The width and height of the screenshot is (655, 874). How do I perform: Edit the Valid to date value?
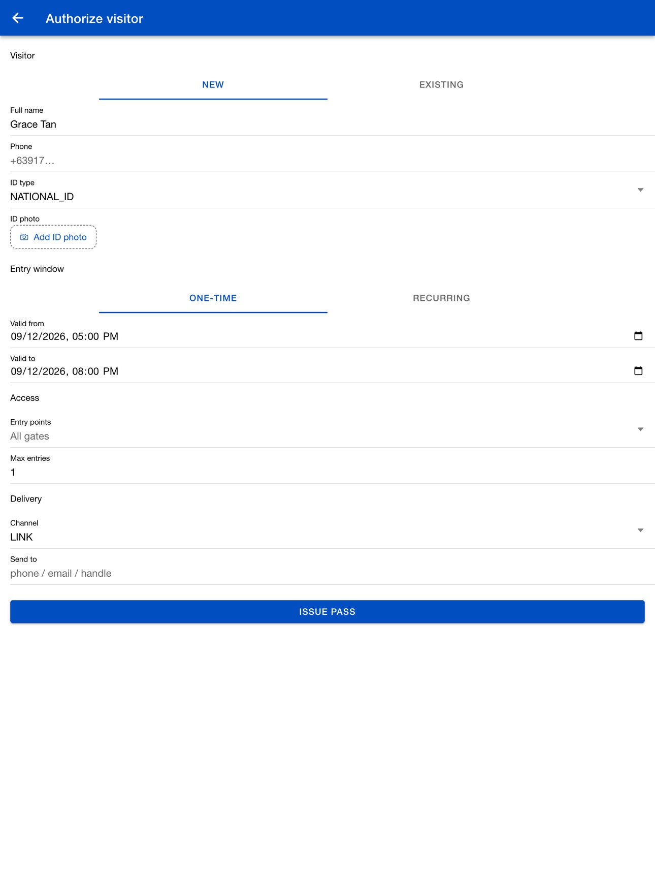(64, 371)
